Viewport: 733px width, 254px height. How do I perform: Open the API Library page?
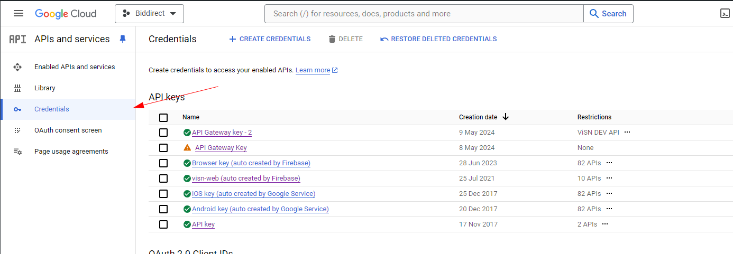point(45,88)
